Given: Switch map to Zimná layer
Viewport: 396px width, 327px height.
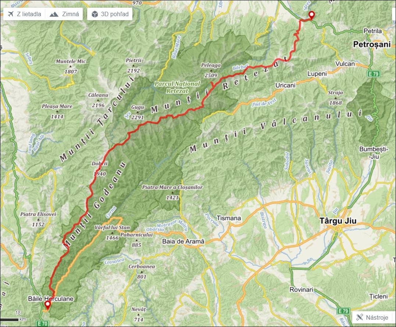Looking at the screenshot, I should pyautogui.click(x=64, y=14).
